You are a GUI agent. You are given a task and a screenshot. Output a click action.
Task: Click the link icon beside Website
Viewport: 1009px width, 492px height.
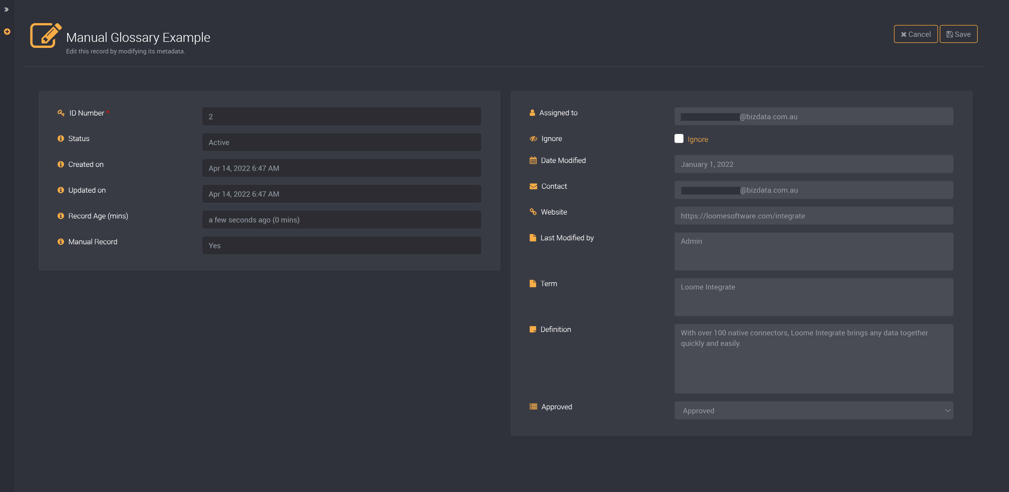pyautogui.click(x=533, y=212)
